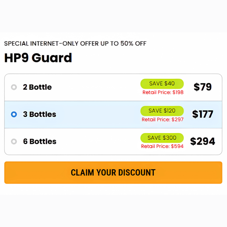Click the $79 price
The width and height of the screenshot is (227, 227).
[x=203, y=87]
